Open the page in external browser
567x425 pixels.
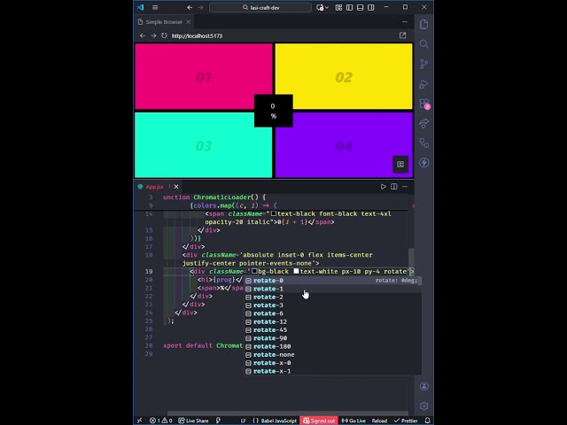point(402,35)
